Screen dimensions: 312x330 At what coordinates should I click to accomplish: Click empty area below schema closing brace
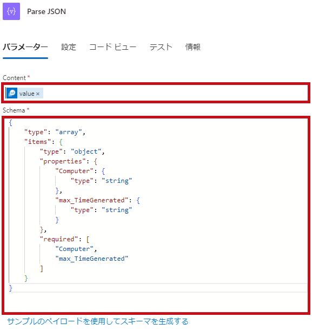point(156,302)
